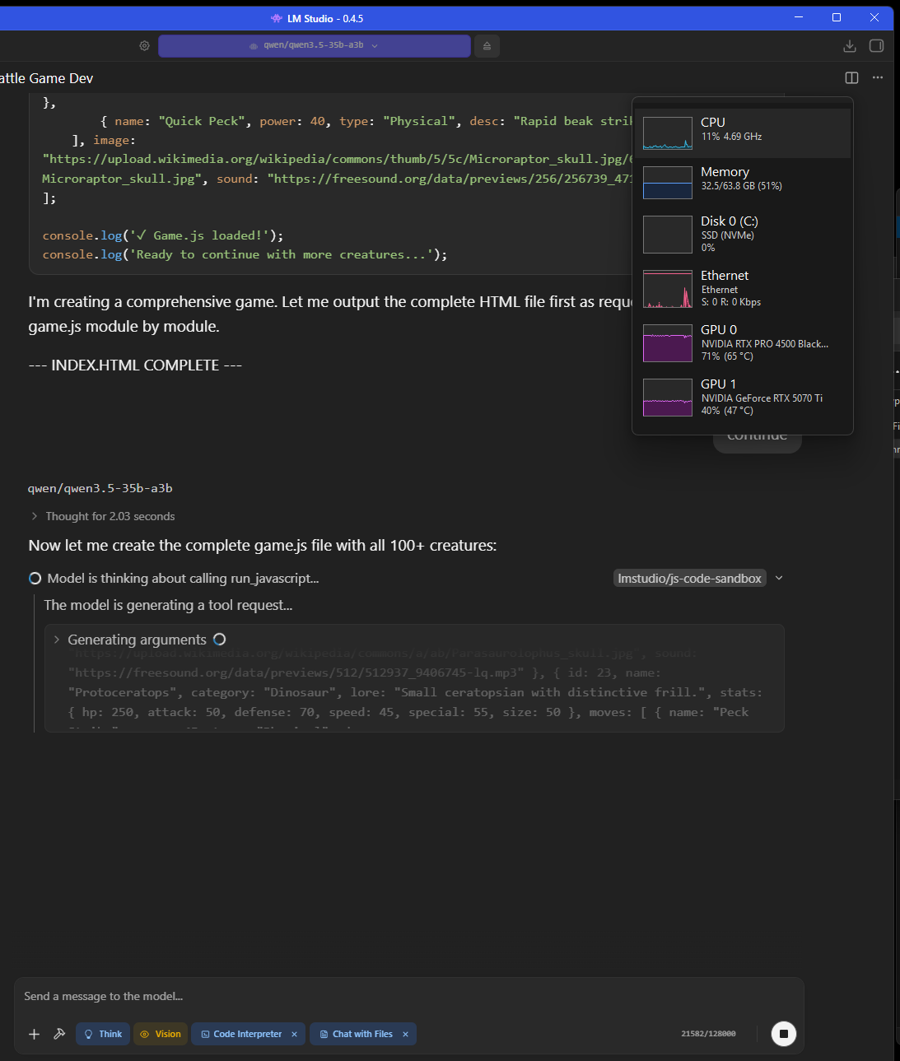Viewport: 900px width, 1061px height.
Task: Open the qwen/qwen3.5-35b-a3b model selector
Action: pyautogui.click(x=315, y=46)
